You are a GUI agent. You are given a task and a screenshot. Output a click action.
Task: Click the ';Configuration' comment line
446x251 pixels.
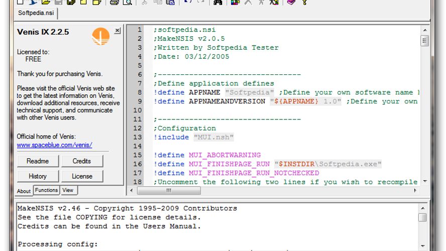(x=185, y=128)
